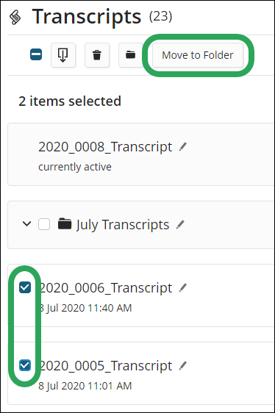Click the Move to Folder button
This screenshot has width=275, height=413.
(x=198, y=55)
